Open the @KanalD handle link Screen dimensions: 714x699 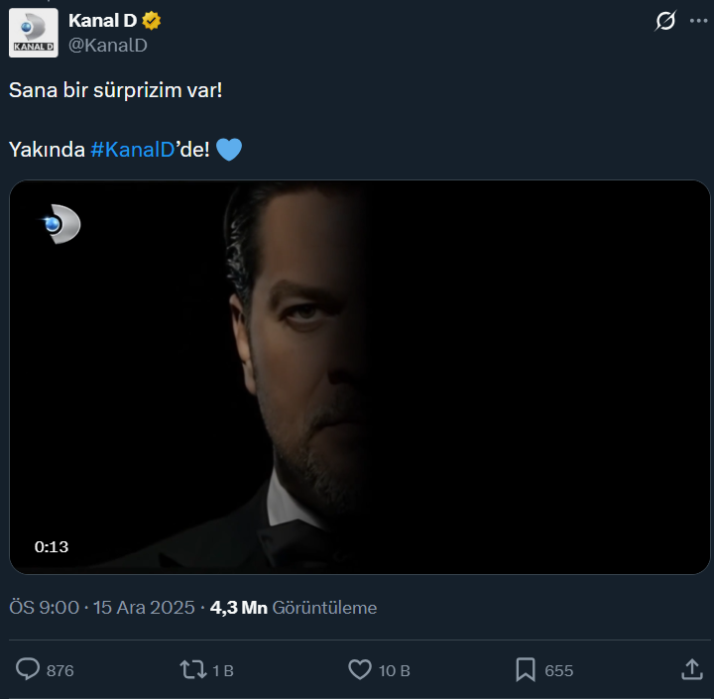tap(107, 46)
